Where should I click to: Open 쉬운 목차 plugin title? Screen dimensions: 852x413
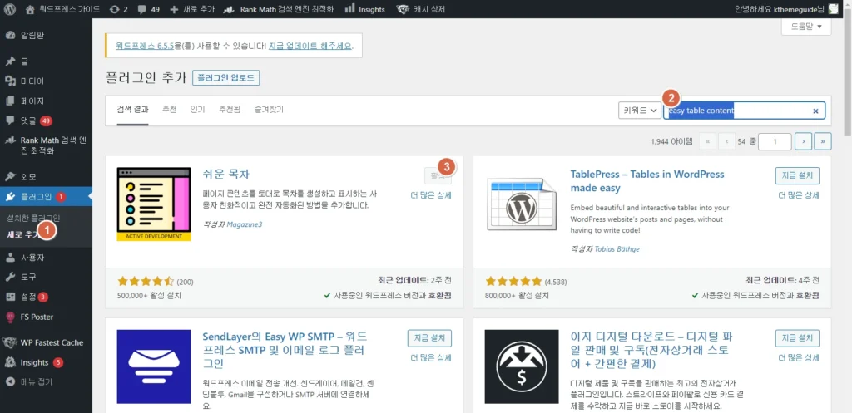[x=225, y=175]
